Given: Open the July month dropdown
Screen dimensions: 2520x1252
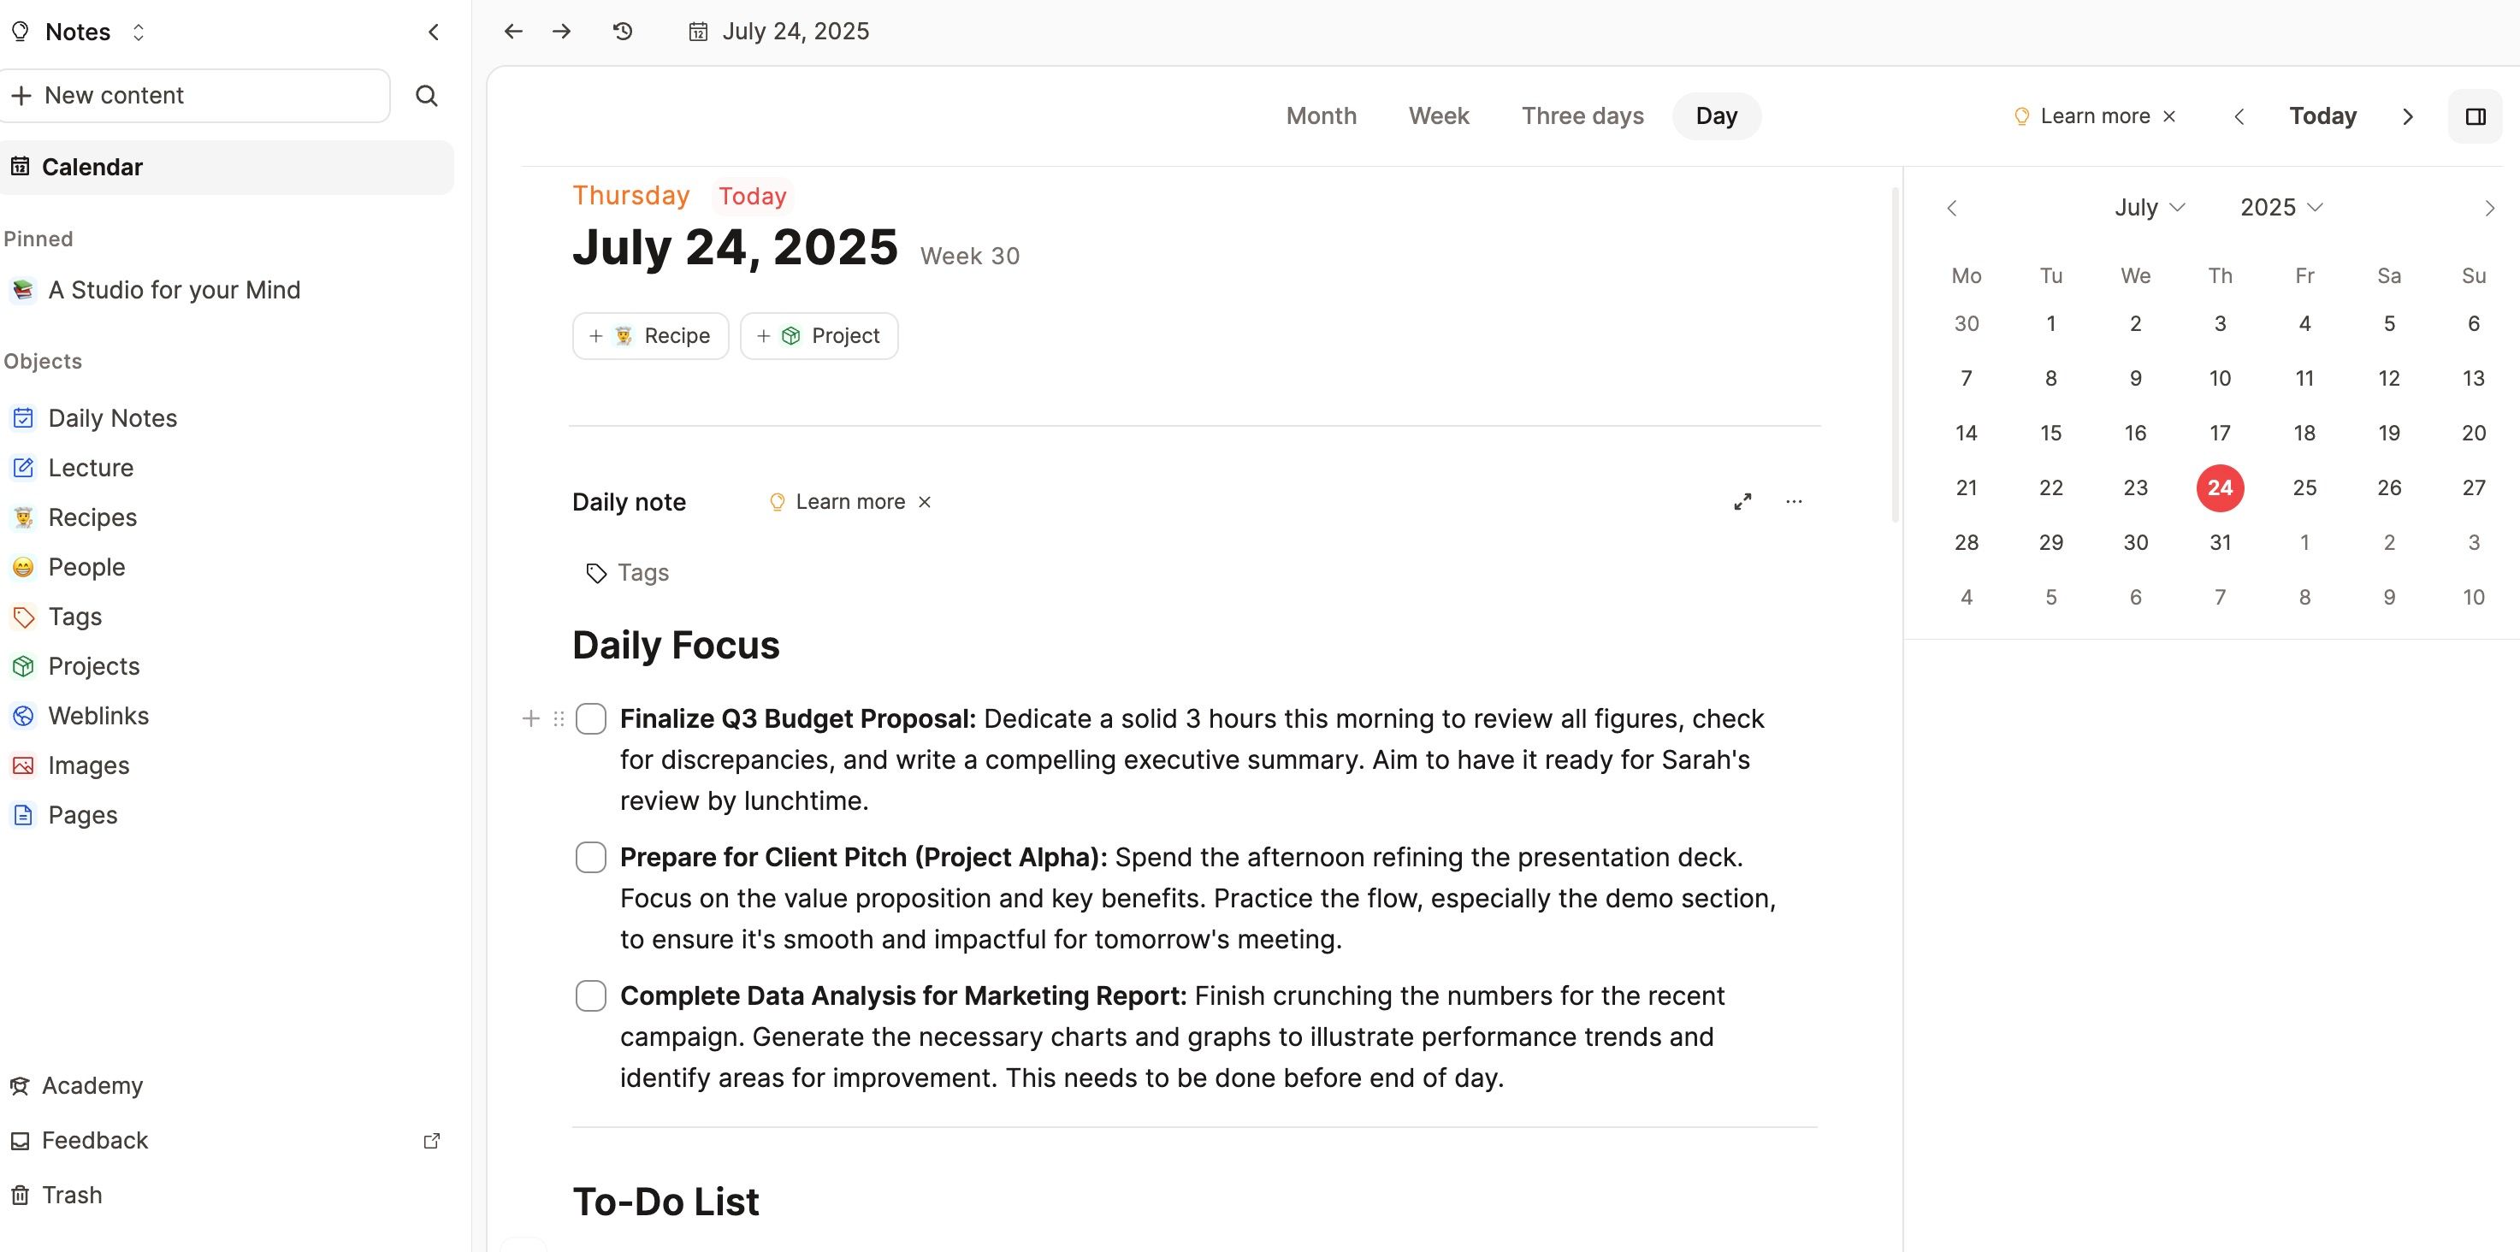Looking at the screenshot, I should [x=2150, y=207].
